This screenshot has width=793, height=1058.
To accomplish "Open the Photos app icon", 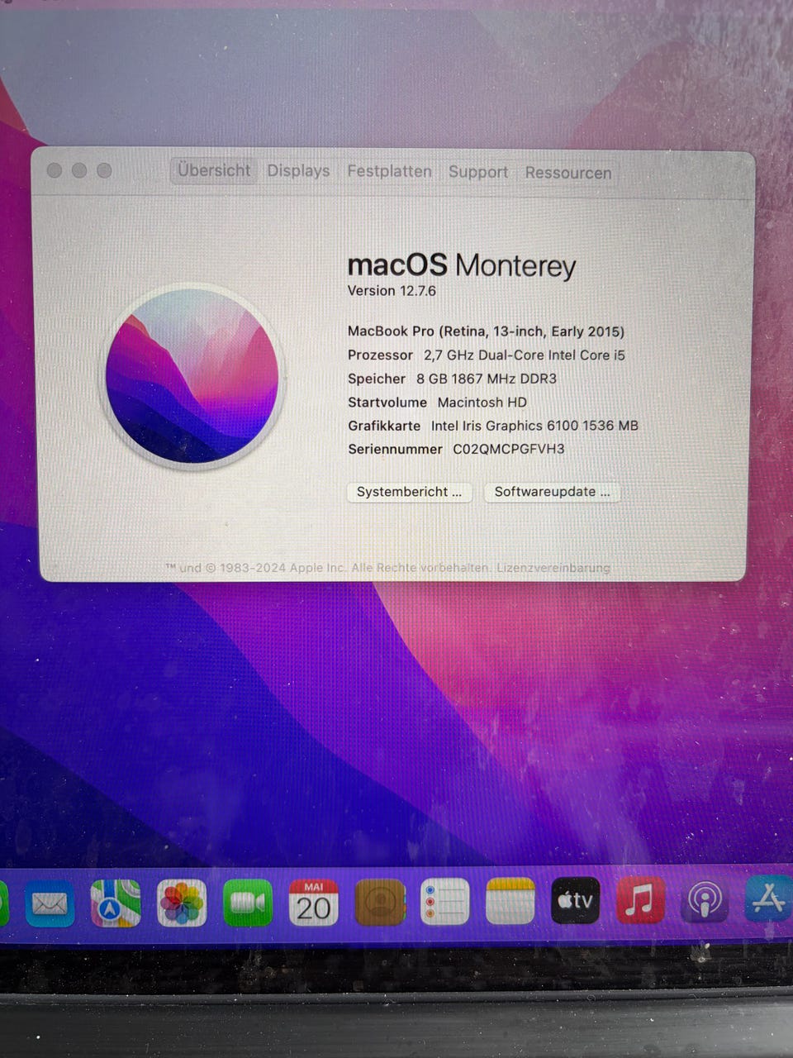I will click(182, 903).
